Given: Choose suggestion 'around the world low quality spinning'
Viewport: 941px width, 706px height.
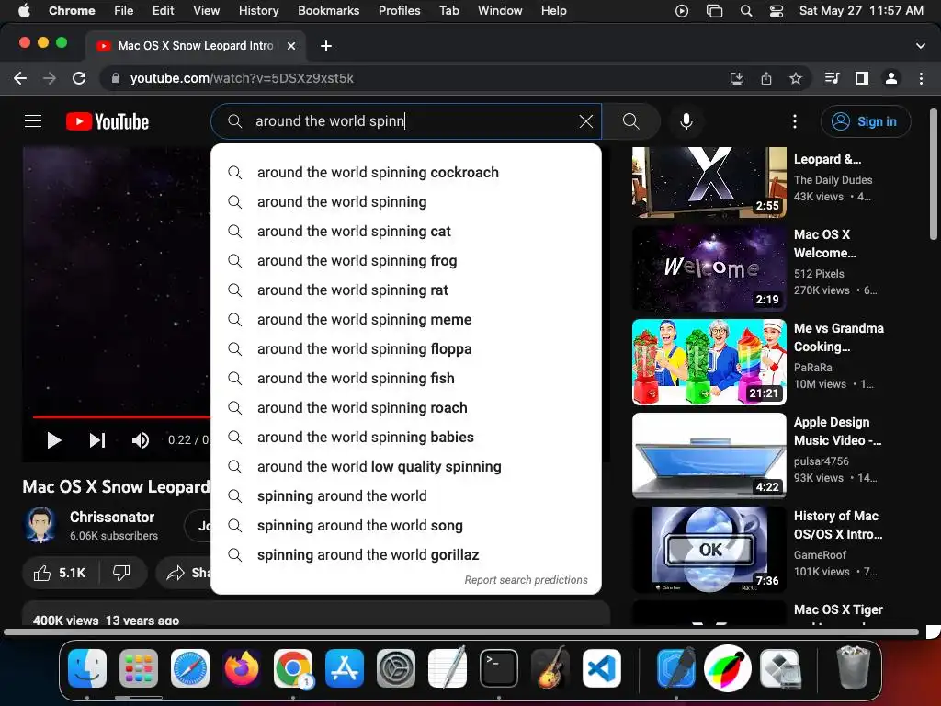Looking at the screenshot, I should tap(405, 466).
